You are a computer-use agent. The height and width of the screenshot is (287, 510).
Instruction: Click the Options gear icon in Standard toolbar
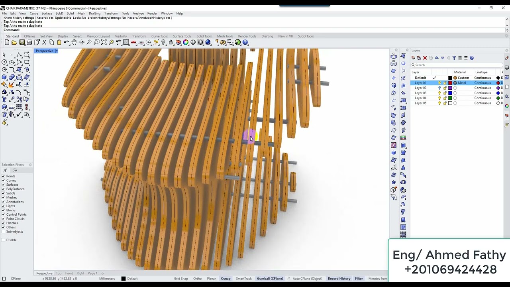pos(223,42)
